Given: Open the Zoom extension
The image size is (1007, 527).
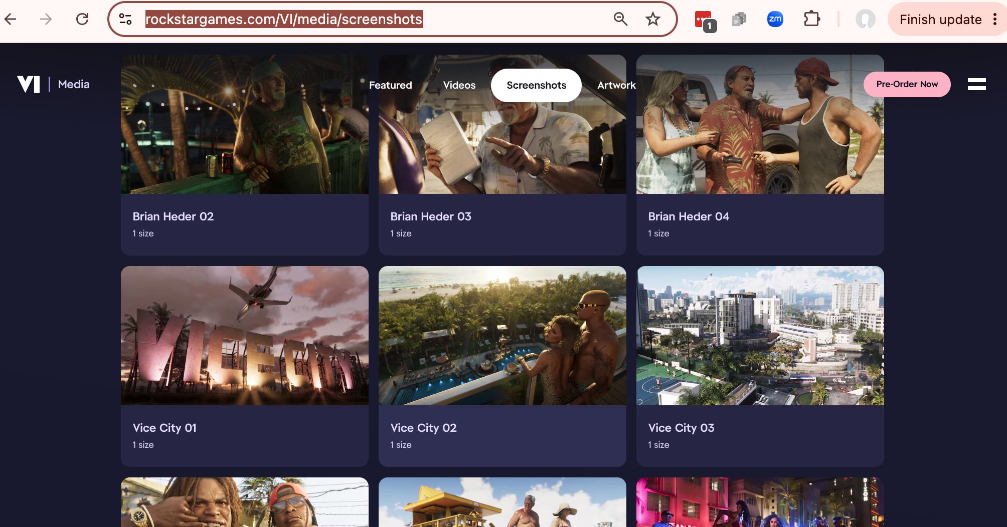Looking at the screenshot, I should [775, 20].
